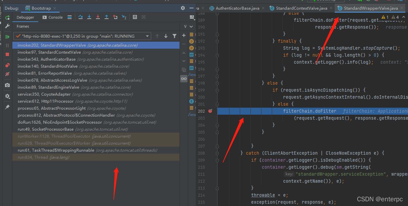408x206 pixels.
Task: Close StandardWrapperValve.java tab
Action: [x=402, y=8]
